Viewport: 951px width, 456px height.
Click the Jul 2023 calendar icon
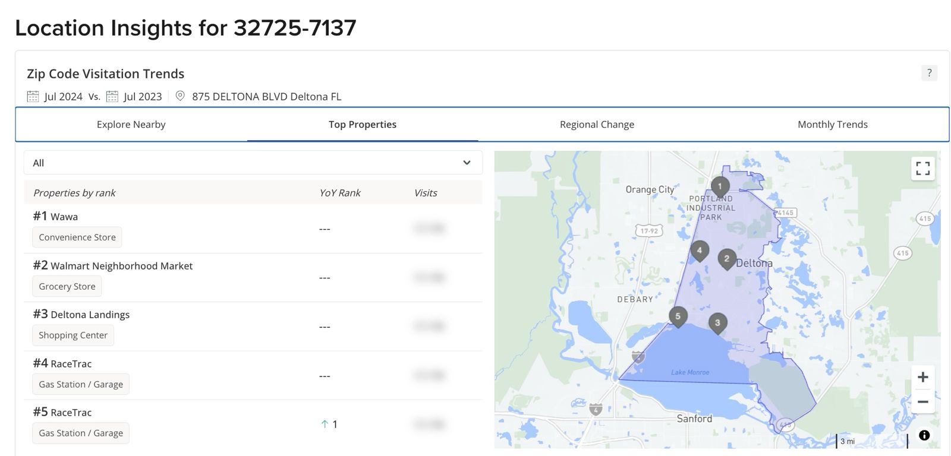(112, 96)
